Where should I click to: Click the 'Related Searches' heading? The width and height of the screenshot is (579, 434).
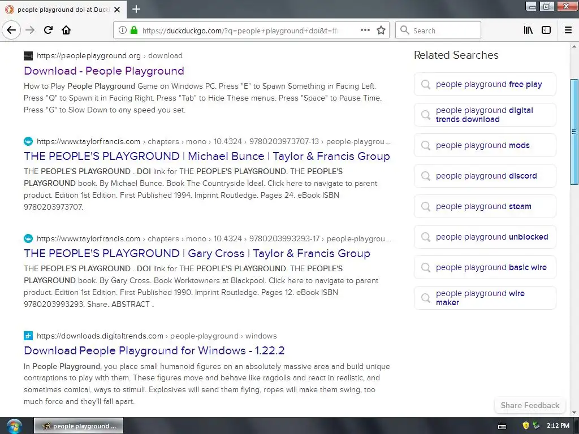(456, 55)
